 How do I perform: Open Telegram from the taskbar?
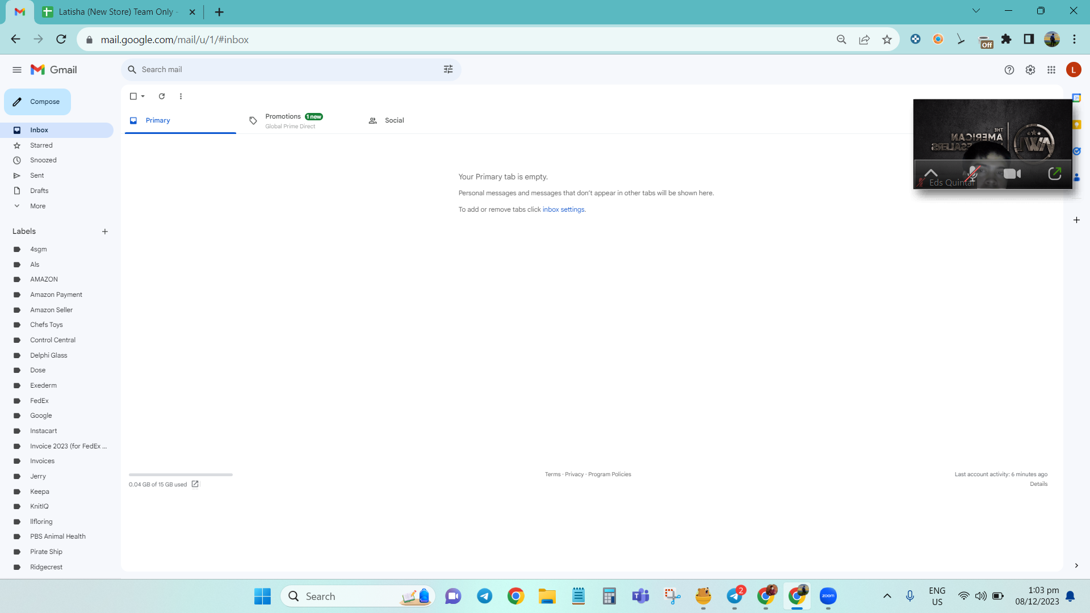tap(484, 596)
